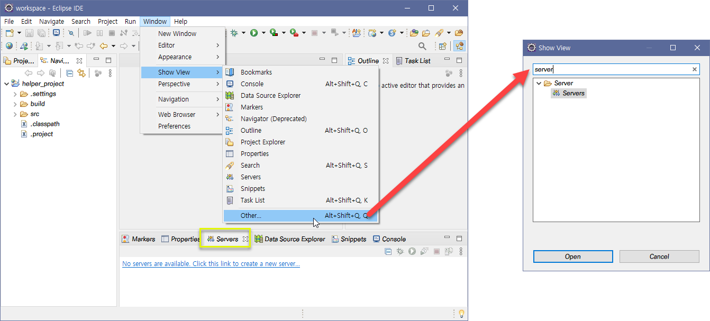Maximize the Outline panel
Screen dimensions: 710x321
[x=459, y=60]
